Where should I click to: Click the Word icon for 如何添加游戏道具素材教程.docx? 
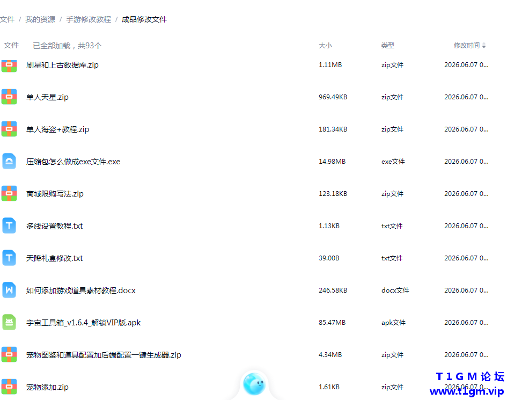(9, 290)
